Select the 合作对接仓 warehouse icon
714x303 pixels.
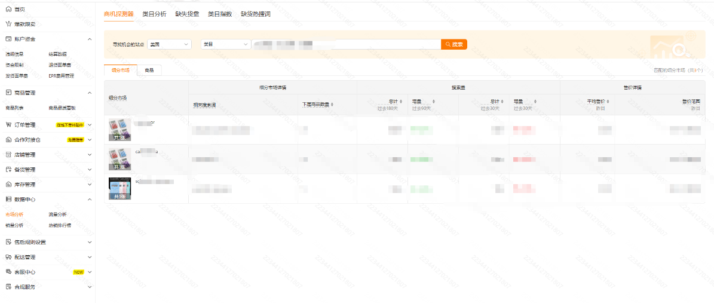click(x=8, y=139)
